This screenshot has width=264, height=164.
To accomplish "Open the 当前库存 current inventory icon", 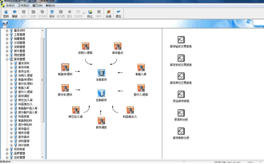I will click(101, 75).
